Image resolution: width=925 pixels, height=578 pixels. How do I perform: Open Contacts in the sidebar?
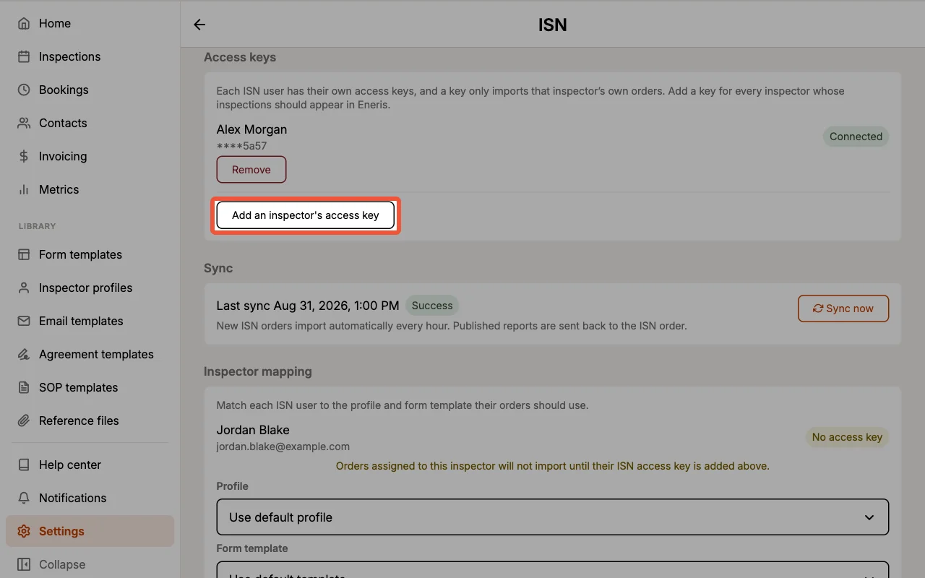click(x=90, y=123)
